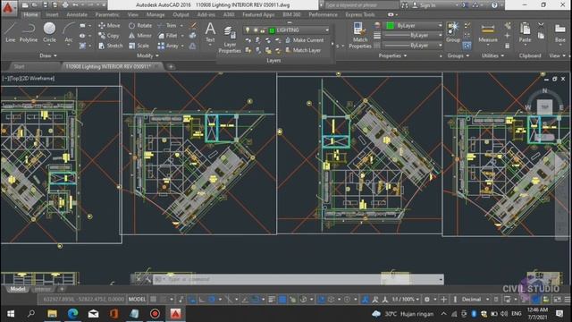Expand the Groups panel
This screenshot has width=572, height=322.
[x=458, y=55]
